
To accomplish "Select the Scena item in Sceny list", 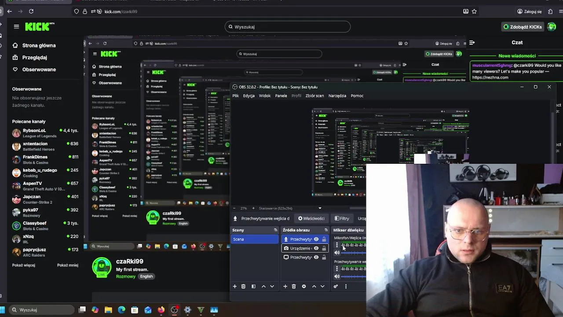I will tap(255, 239).
